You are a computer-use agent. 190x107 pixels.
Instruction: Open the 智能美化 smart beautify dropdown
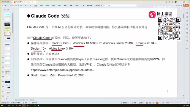click(x=125, y=103)
